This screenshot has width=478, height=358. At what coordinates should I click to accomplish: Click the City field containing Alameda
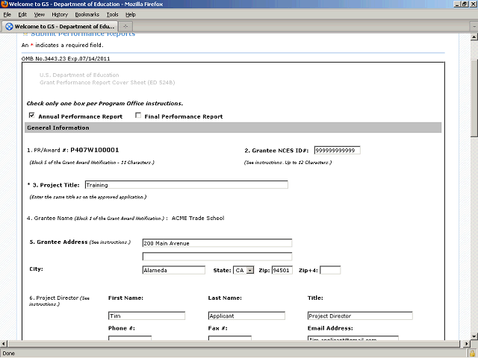[174, 270]
